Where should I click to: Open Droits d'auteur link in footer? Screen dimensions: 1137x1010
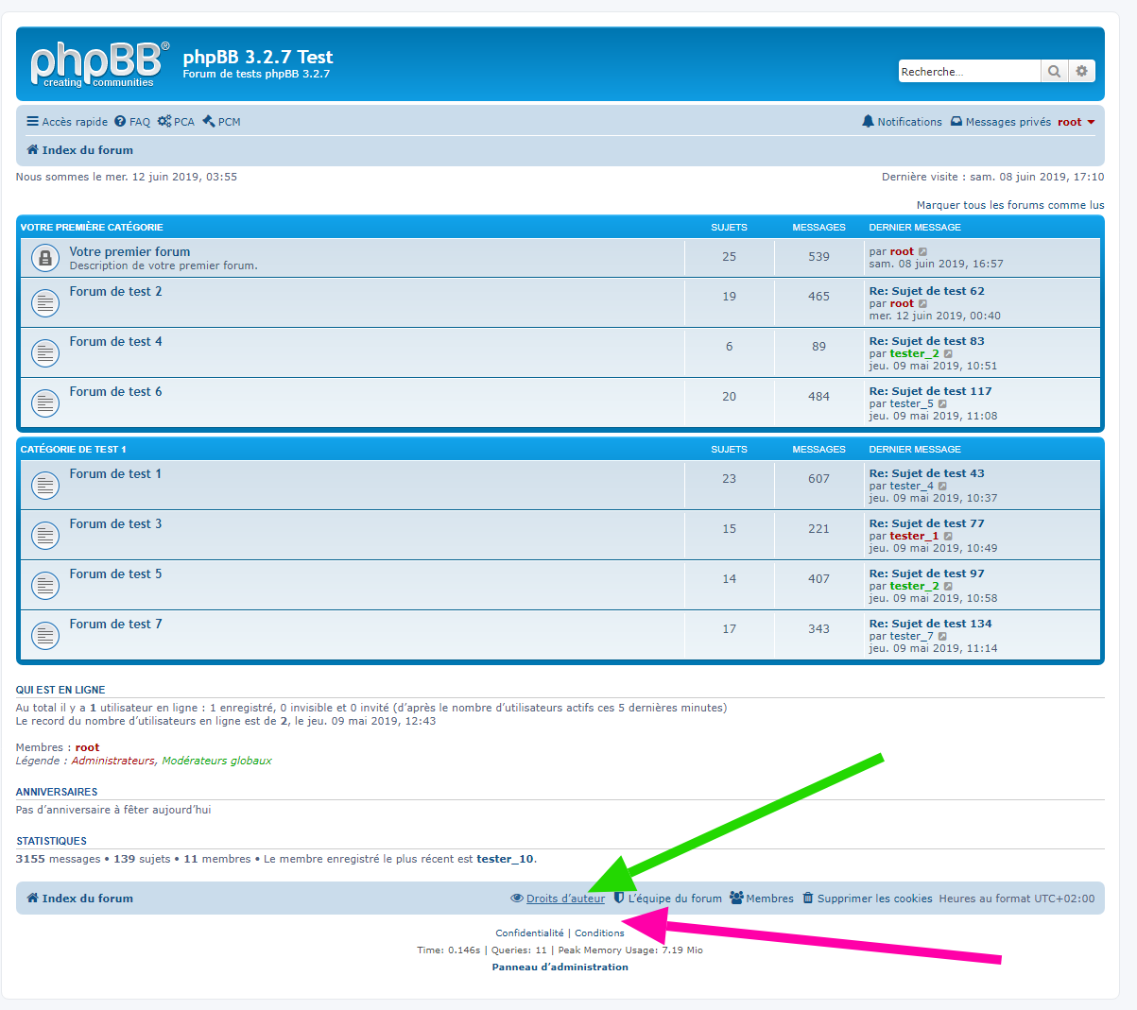point(565,899)
